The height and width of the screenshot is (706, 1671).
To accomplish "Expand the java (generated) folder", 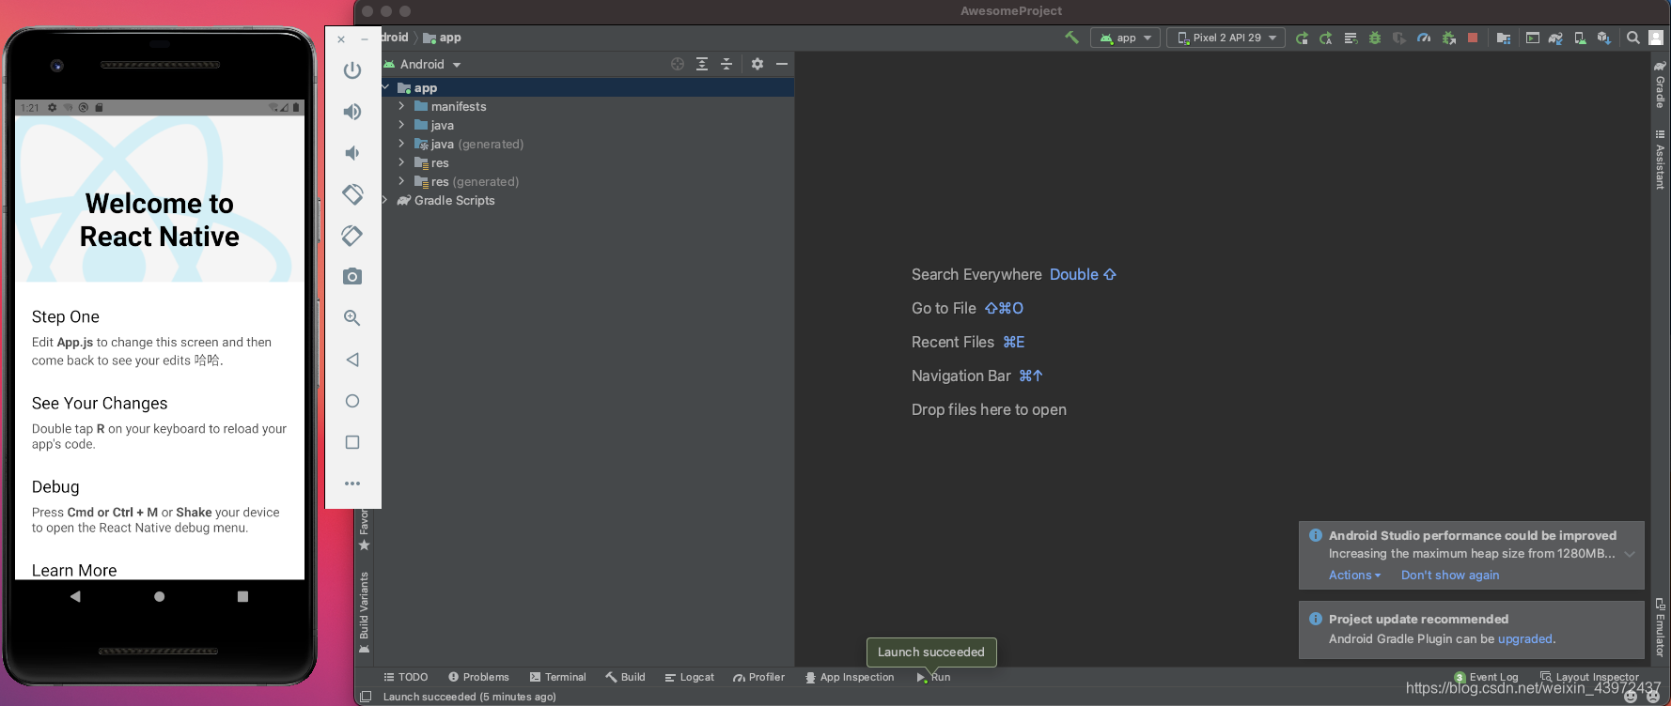I will [401, 144].
